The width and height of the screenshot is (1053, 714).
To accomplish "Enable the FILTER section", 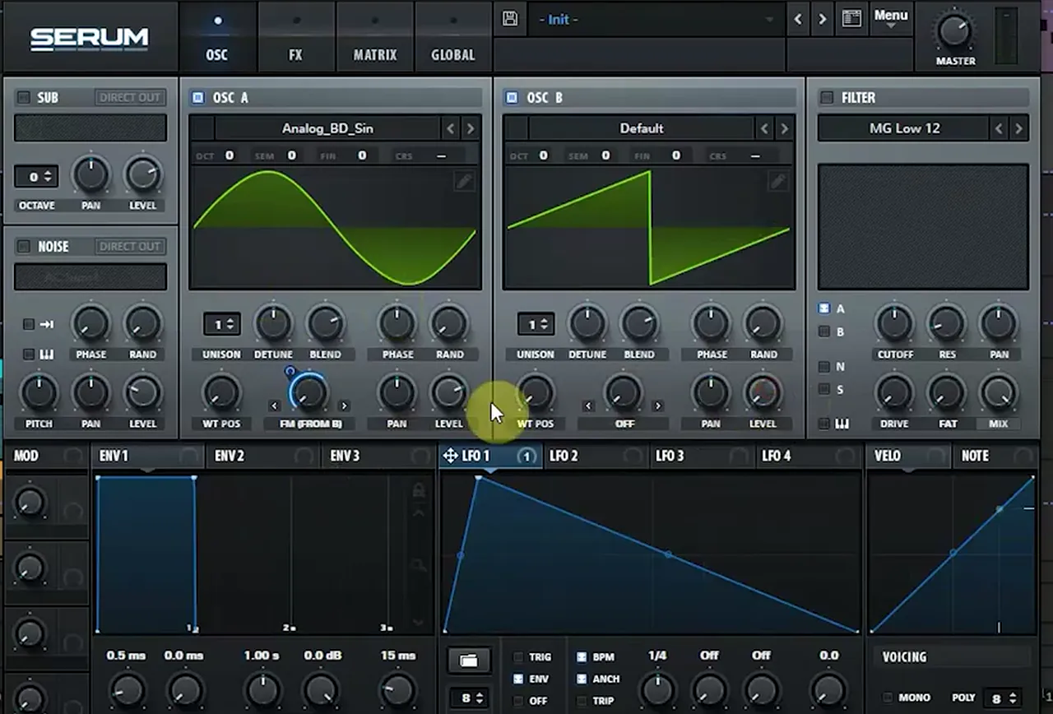I will click(x=827, y=97).
